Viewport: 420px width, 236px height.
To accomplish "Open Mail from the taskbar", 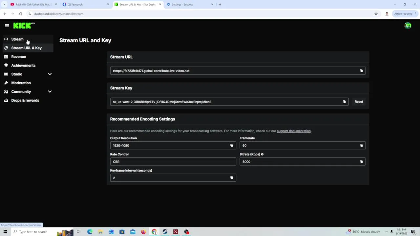I will 133,232.
